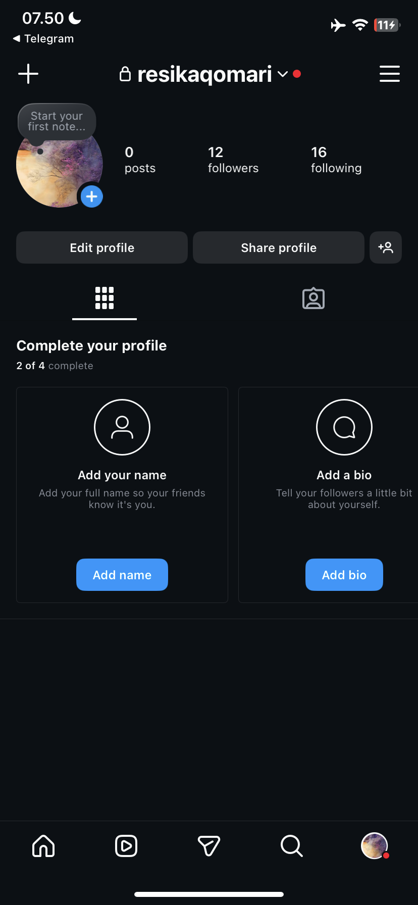The height and width of the screenshot is (905, 418).
Task: Tap the Add bio button
Action: 344,575
